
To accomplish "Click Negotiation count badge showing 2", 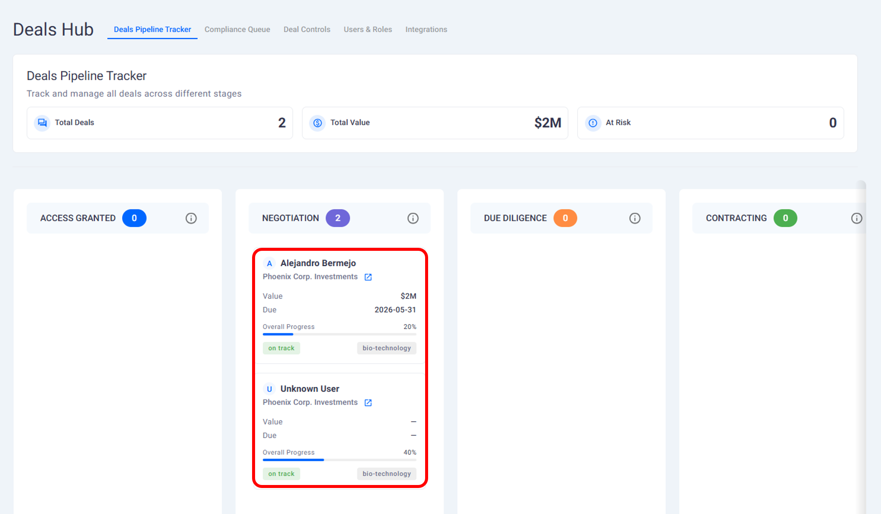I will click(x=338, y=218).
